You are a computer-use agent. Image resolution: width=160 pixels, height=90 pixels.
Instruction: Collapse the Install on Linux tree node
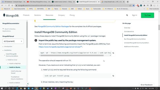[x=6, y=60]
